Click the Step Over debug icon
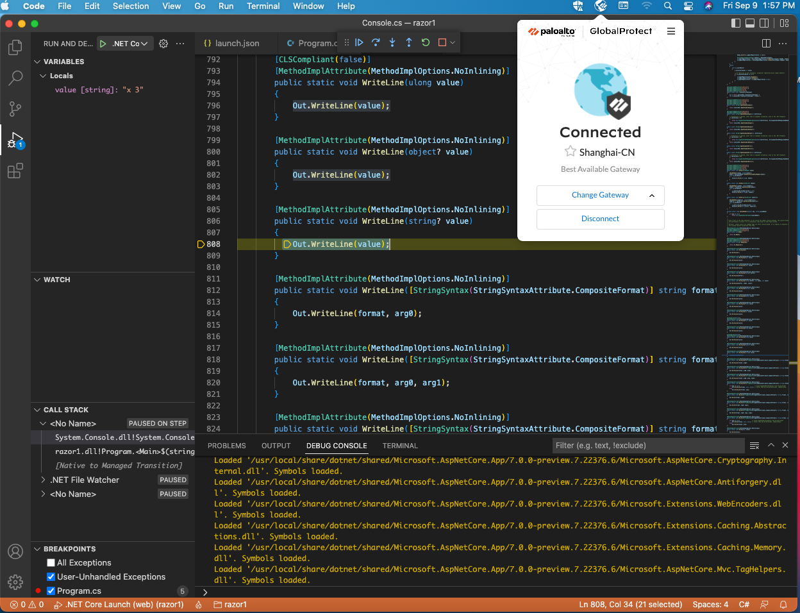 376,42
